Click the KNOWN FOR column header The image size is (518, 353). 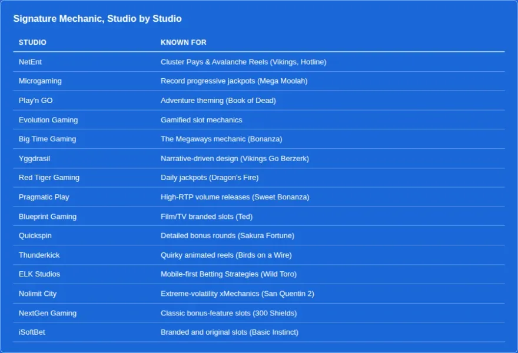pyautogui.click(x=183, y=42)
